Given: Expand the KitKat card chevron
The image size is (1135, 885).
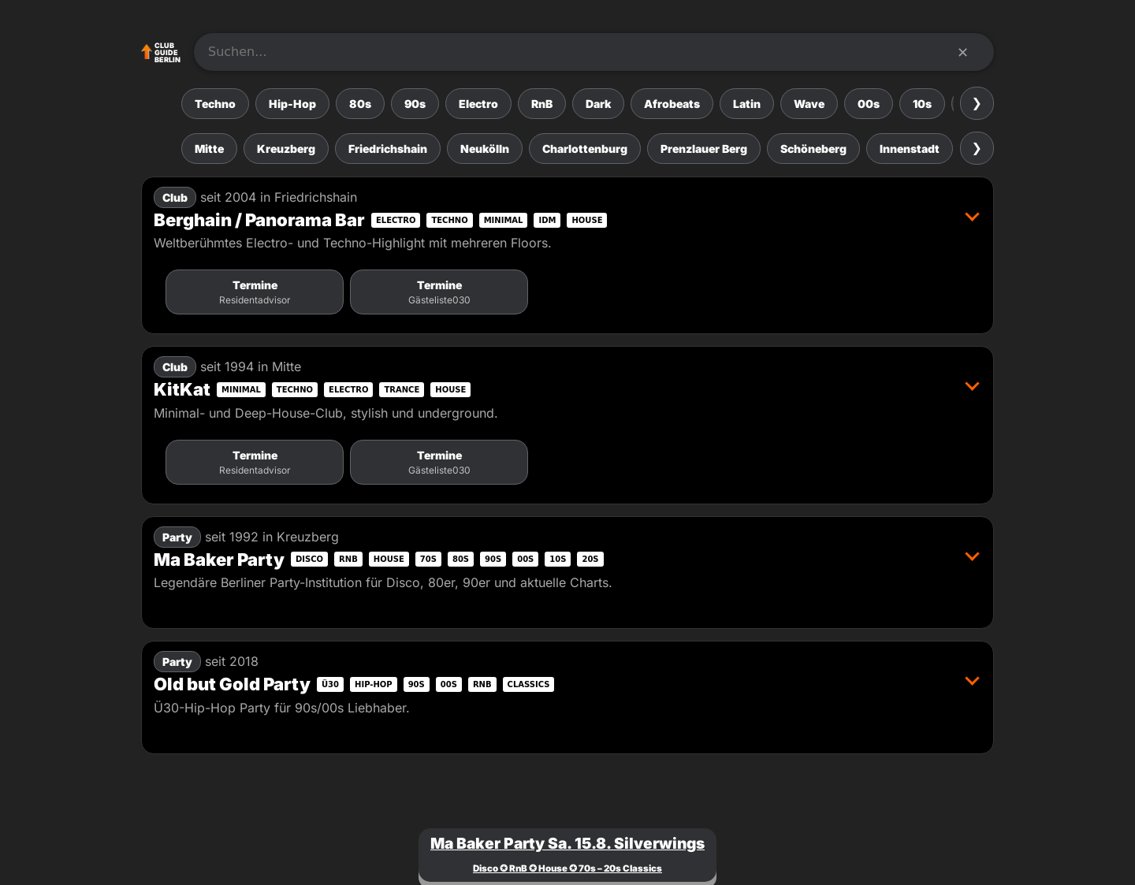Looking at the screenshot, I should click(x=972, y=386).
